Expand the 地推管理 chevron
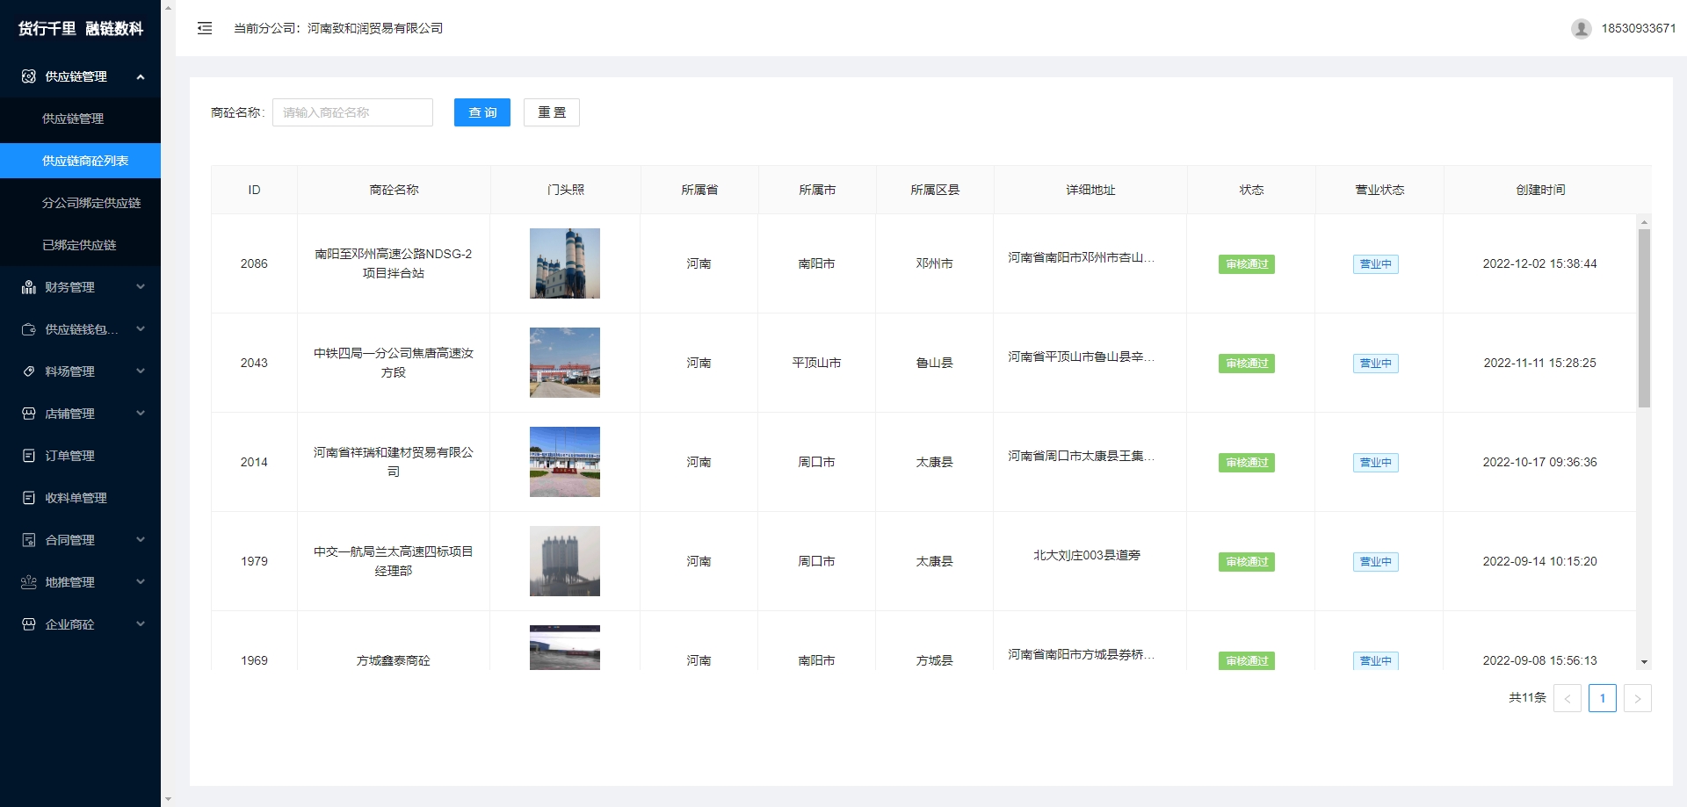 click(141, 582)
